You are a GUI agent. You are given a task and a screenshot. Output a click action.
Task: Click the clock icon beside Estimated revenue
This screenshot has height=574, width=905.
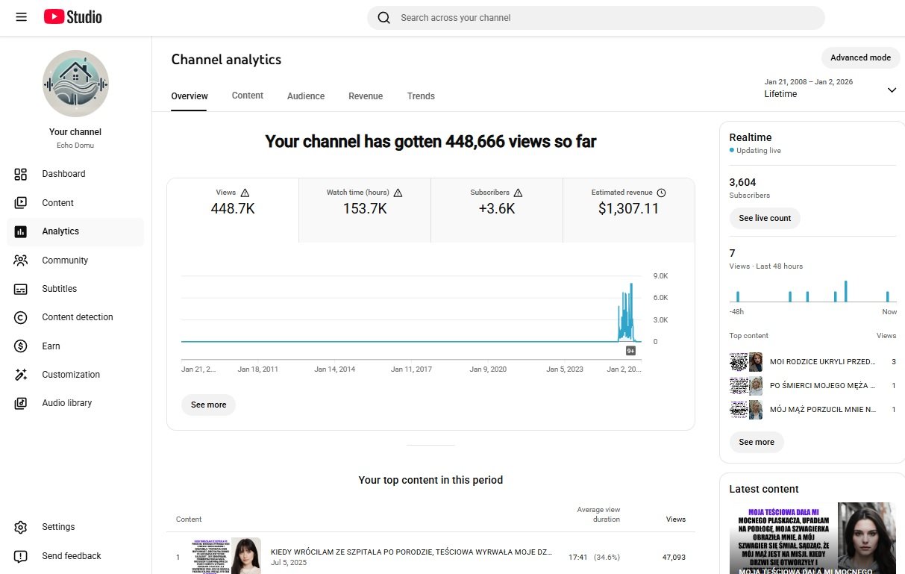tap(661, 193)
